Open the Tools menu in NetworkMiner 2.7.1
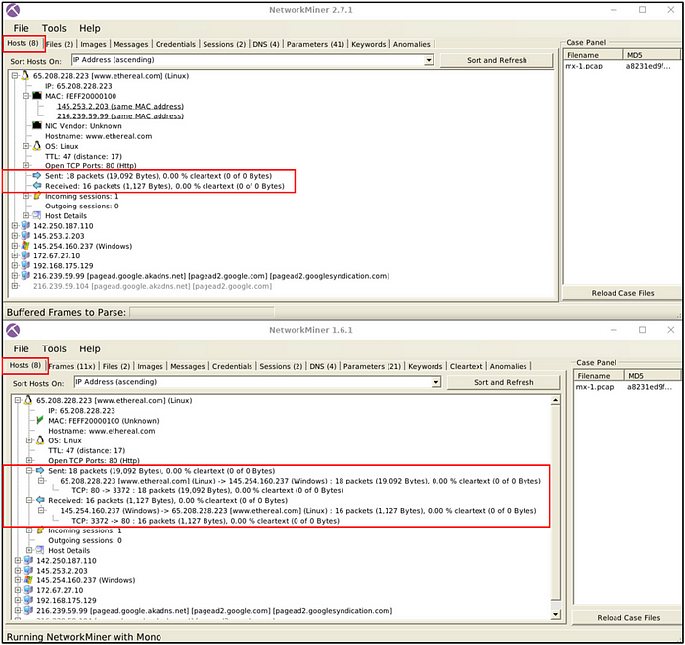This screenshot has width=685, height=645. click(55, 28)
